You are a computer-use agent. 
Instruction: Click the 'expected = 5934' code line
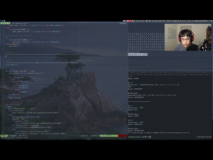click(18, 119)
